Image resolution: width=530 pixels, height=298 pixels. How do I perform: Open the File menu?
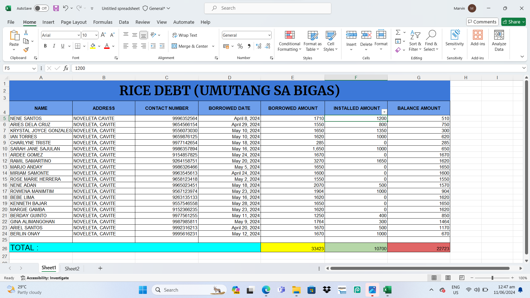11,22
